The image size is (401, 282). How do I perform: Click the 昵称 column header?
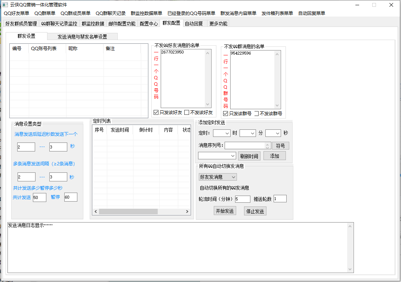(x=85, y=48)
